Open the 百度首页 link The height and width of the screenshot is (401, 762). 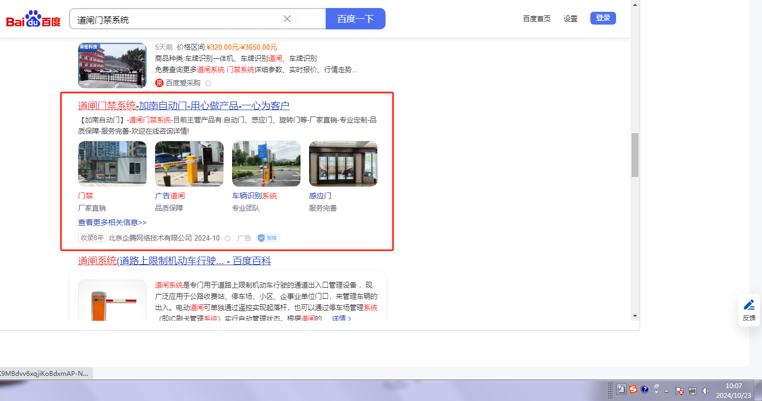click(x=537, y=19)
